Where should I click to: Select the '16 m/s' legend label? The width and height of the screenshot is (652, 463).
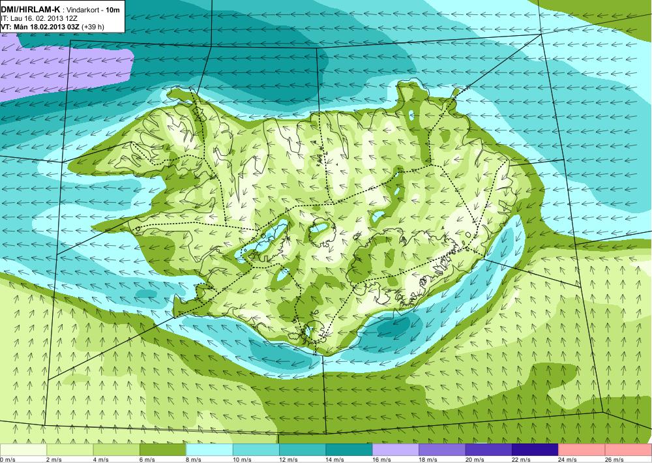[x=381, y=460]
